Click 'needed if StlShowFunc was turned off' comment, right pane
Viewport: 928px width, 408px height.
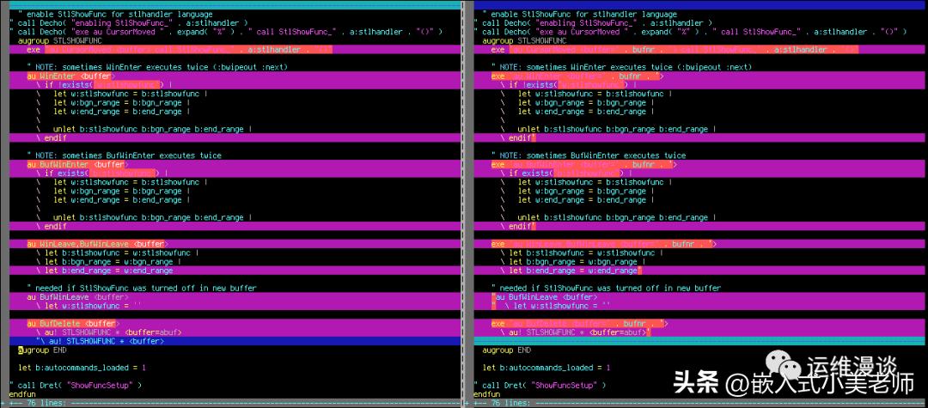[x=606, y=289]
